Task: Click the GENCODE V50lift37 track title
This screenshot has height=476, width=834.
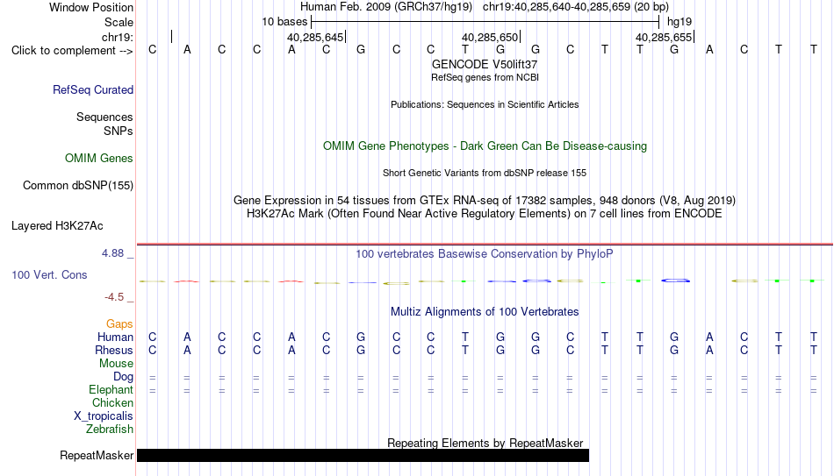Action: click(x=485, y=64)
